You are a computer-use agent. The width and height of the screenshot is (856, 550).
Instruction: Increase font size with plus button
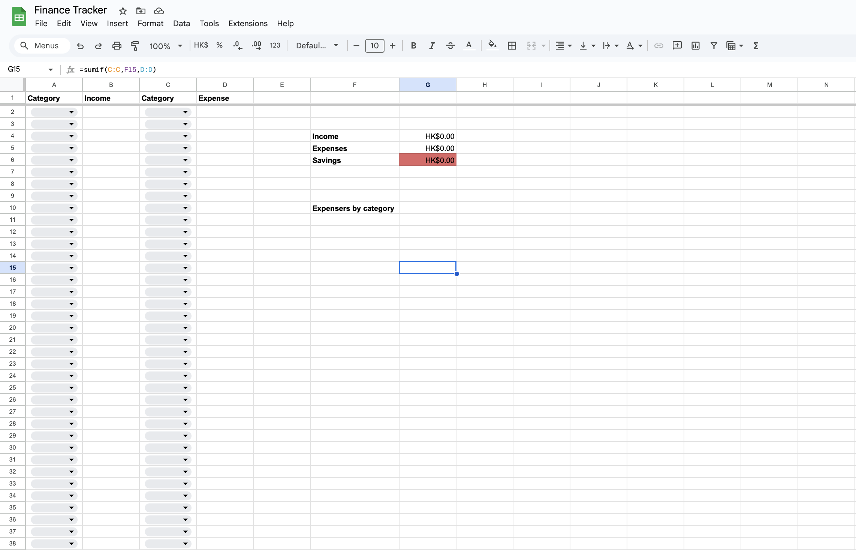[x=392, y=46]
